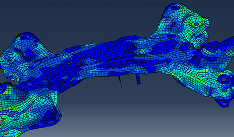234x137 pixels.
Task: Pick the vertical pin beneath the cross beam
Action: coord(138,79)
